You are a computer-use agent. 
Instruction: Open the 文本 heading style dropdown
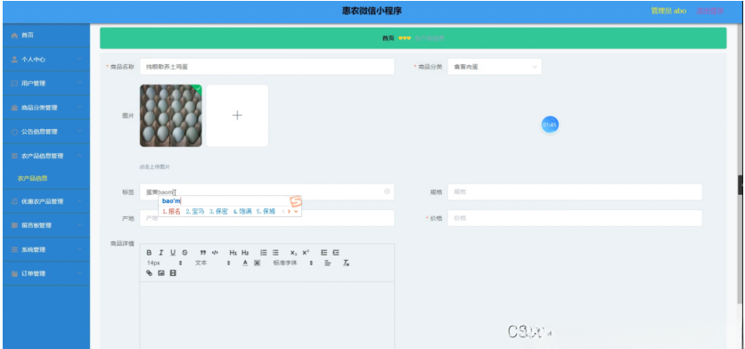point(212,263)
